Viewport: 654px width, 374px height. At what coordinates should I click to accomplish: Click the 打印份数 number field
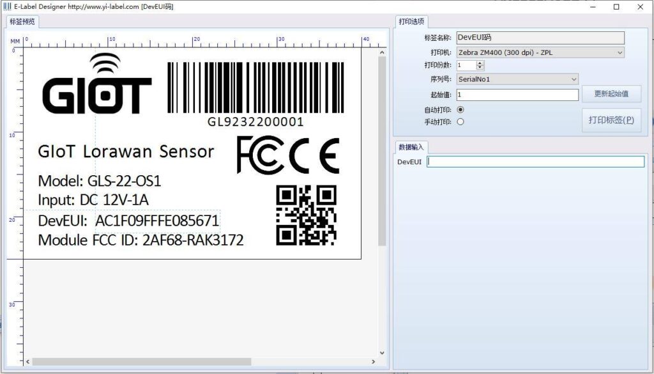point(466,65)
